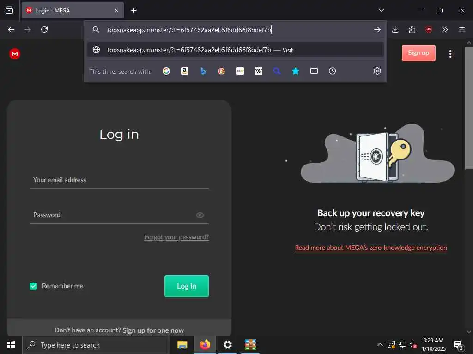This screenshot has height=354, width=473.
Task: Search in History this time
Action: (333, 71)
